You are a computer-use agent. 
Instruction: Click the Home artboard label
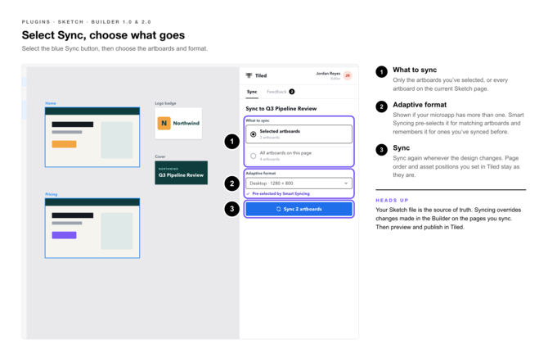click(51, 103)
